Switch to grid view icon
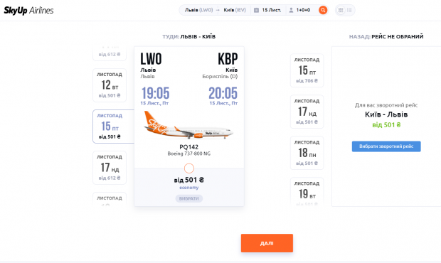This screenshot has height=263, width=441. [x=341, y=10]
